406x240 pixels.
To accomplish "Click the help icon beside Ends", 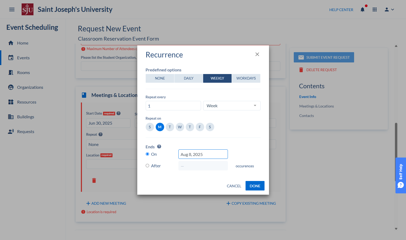I will click(x=159, y=146).
